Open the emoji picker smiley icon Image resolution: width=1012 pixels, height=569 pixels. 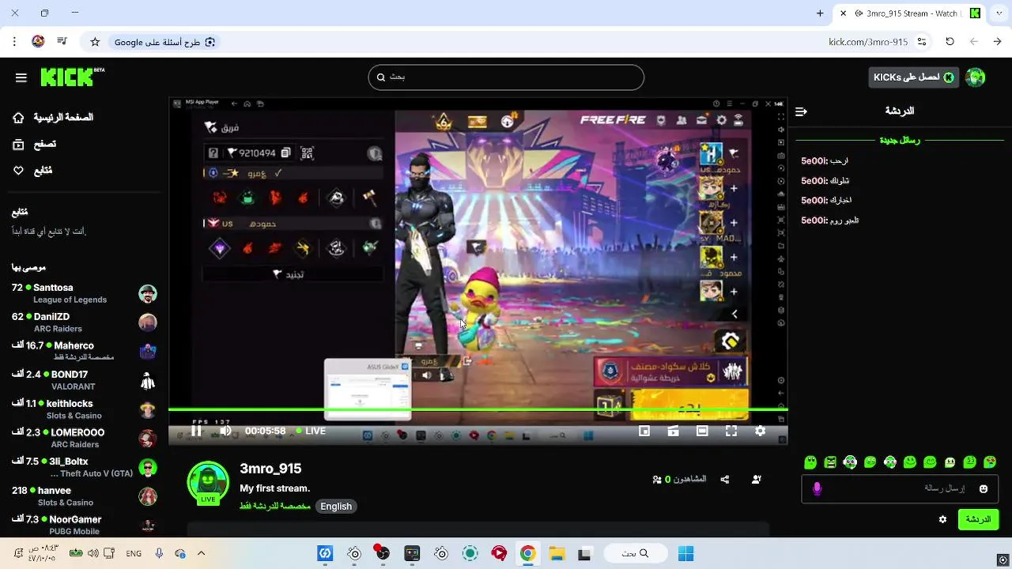coord(984,489)
